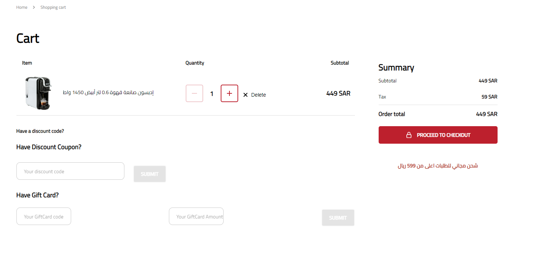Proceed to checkout
549x256 pixels.
coord(438,135)
